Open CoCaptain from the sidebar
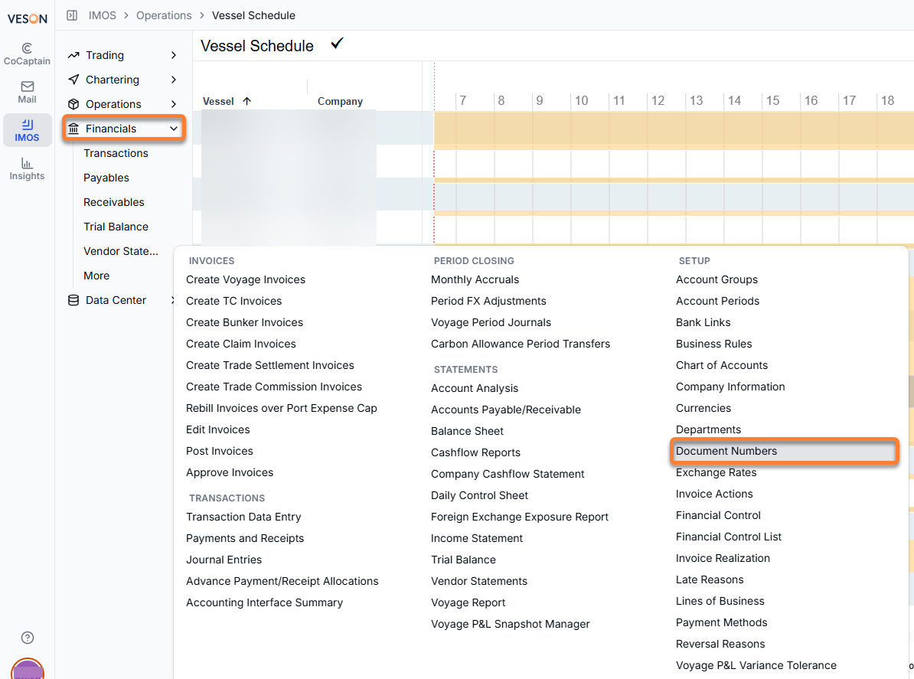914x679 pixels. click(x=27, y=54)
